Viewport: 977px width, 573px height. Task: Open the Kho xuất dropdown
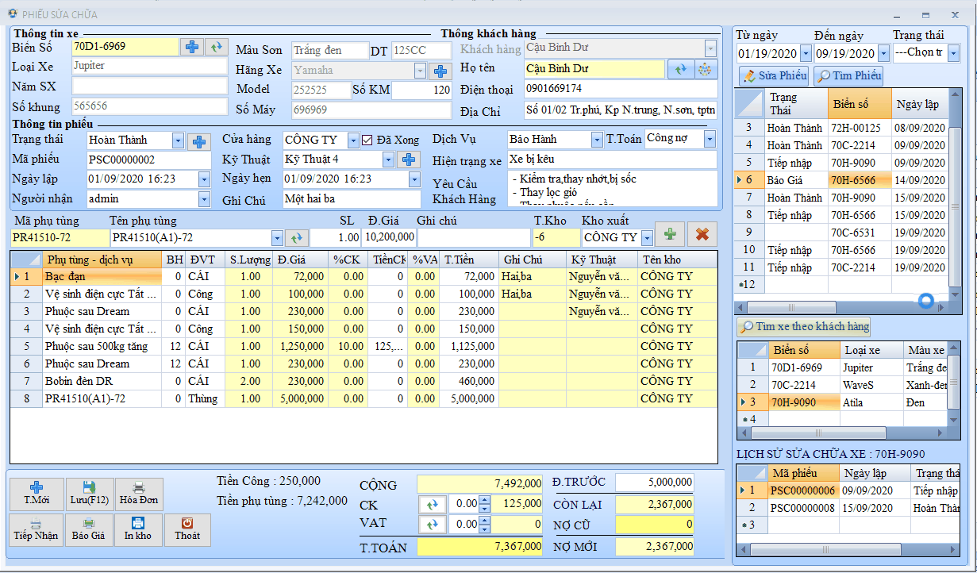coord(648,237)
